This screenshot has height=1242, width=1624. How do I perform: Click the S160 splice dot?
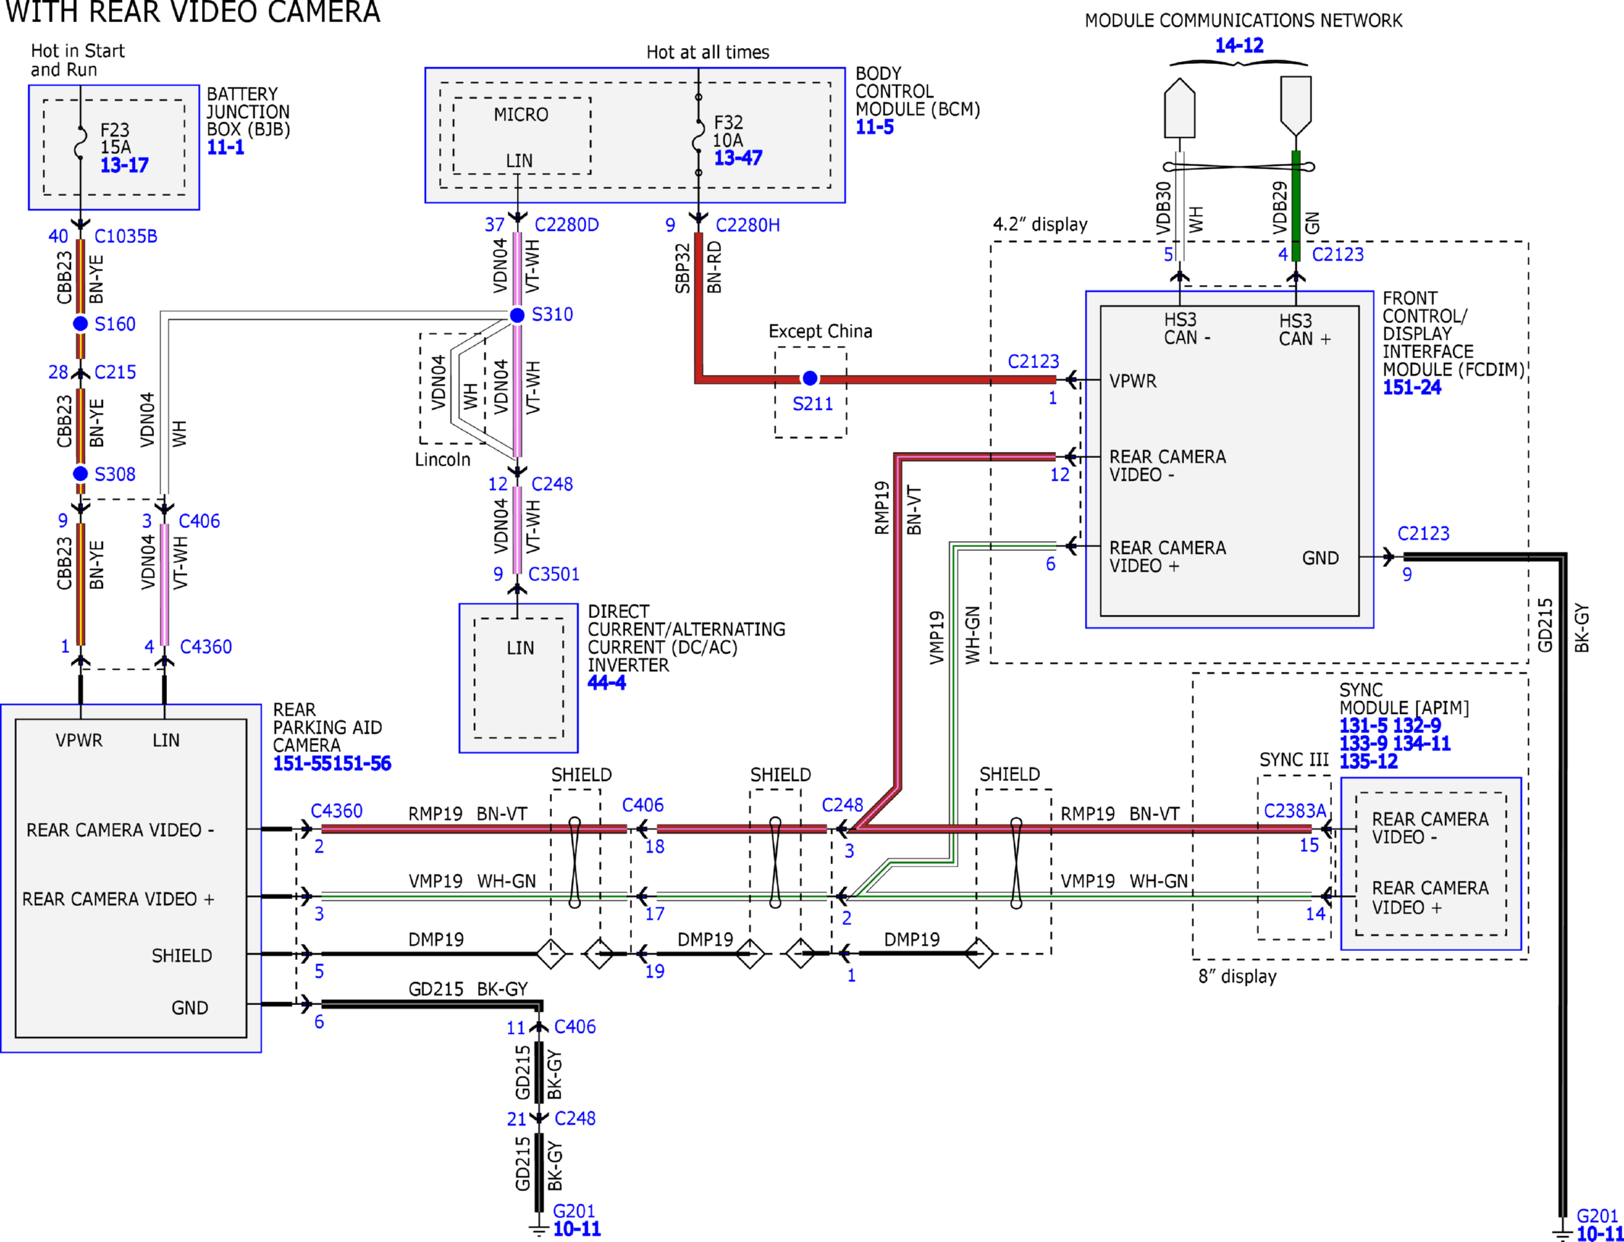click(x=80, y=324)
